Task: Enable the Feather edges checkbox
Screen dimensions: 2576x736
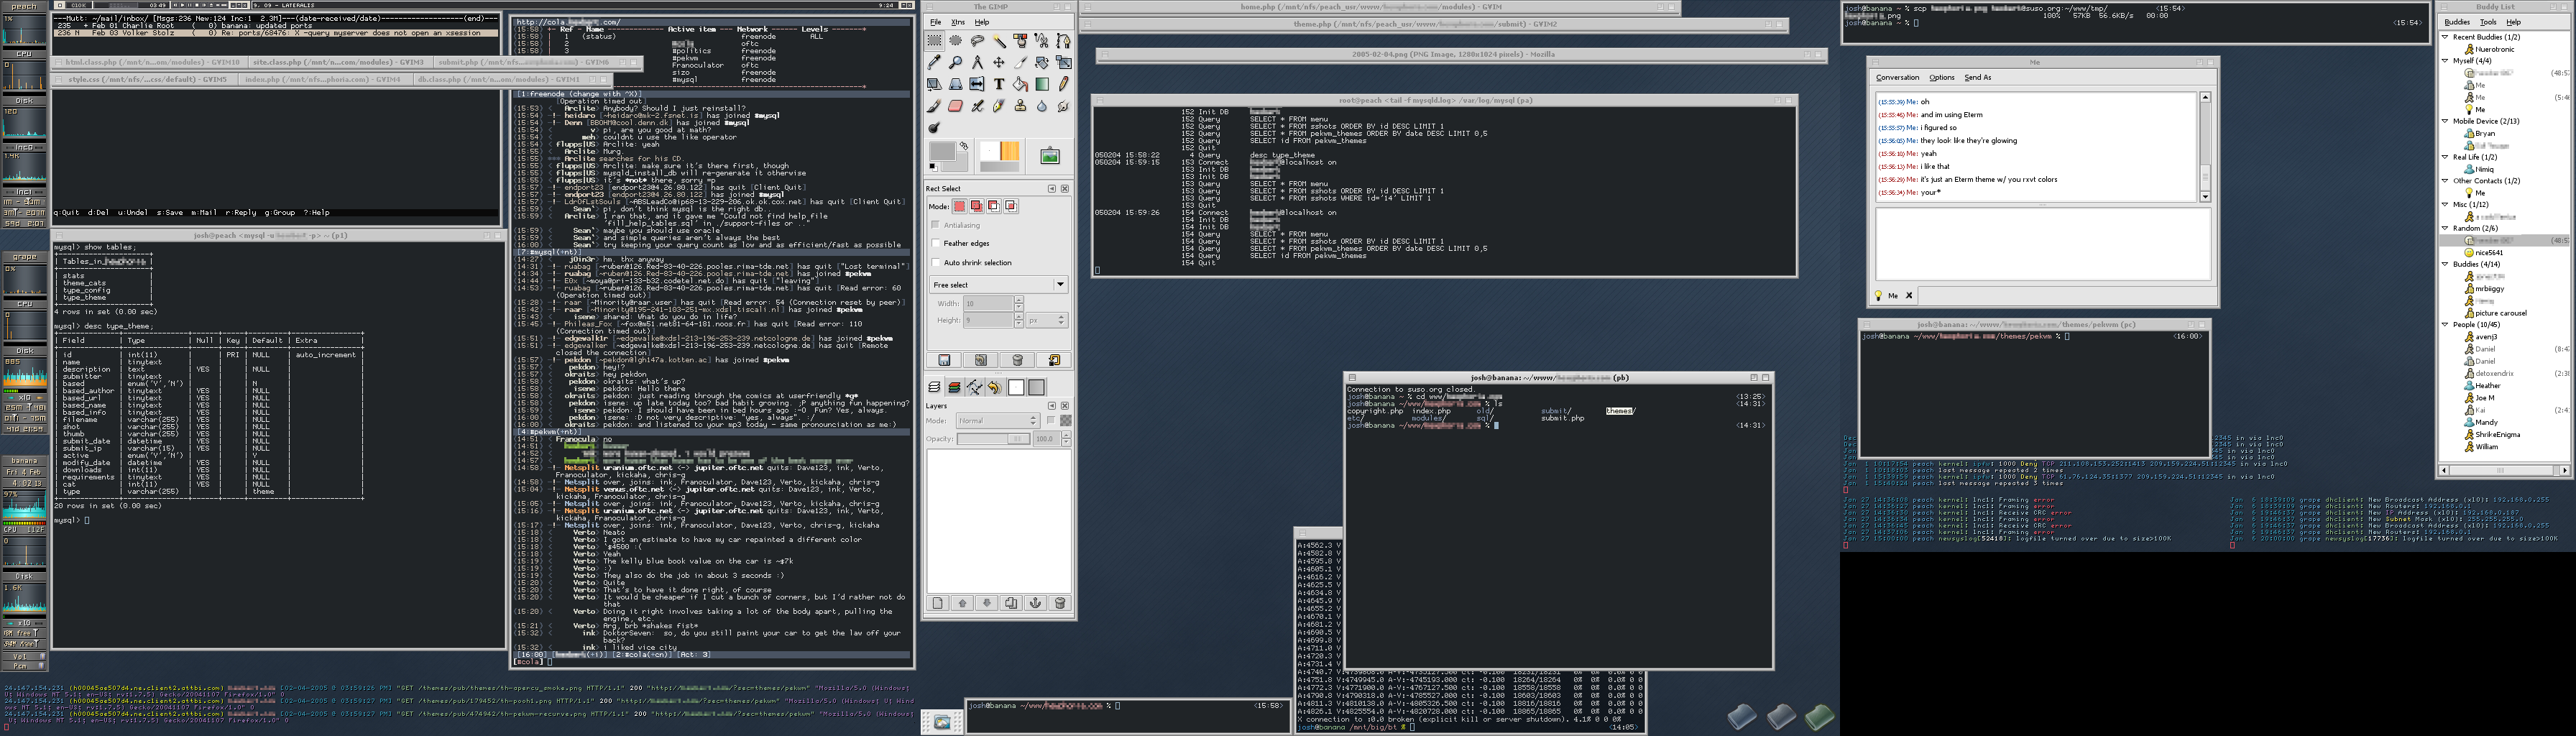Action: tap(937, 243)
